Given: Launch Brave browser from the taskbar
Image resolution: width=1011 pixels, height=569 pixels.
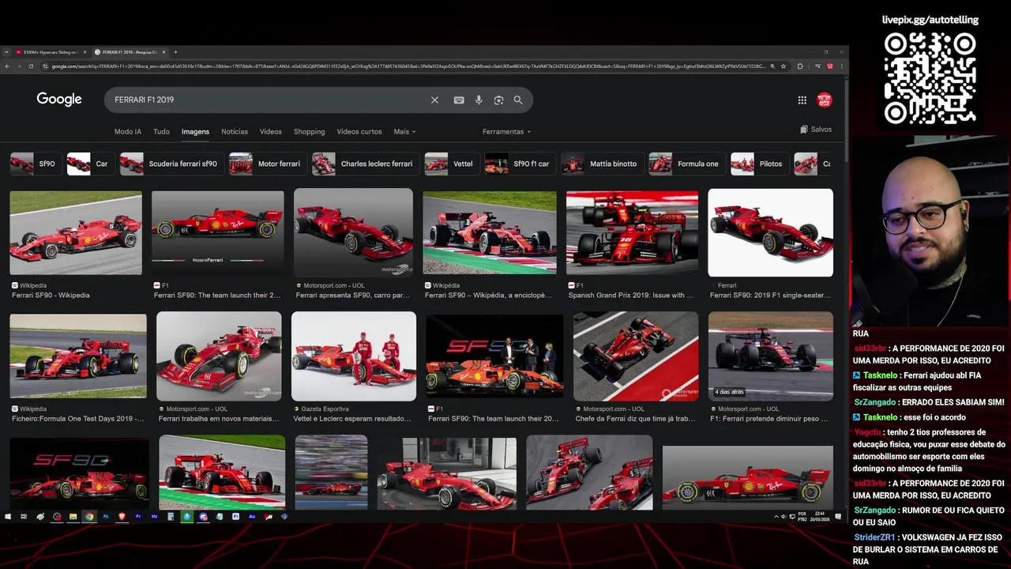Looking at the screenshot, I should tap(122, 516).
